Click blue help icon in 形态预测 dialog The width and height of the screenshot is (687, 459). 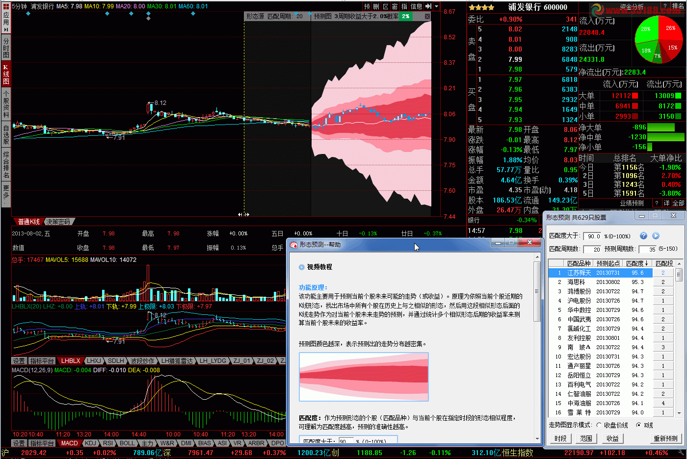(643, 236)
